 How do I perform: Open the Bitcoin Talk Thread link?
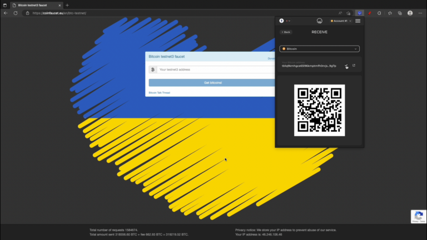pos(160,93)
